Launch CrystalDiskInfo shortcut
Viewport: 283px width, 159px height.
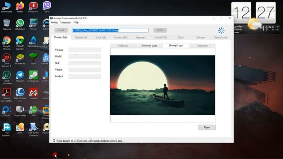(34, 78)
